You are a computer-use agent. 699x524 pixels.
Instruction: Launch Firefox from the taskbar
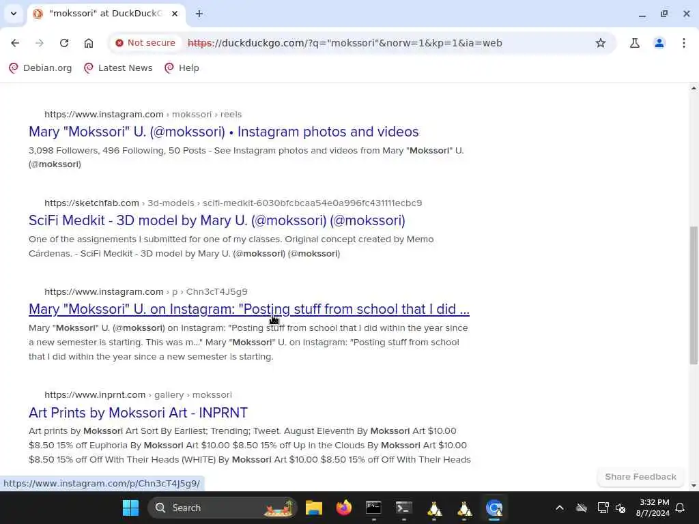coord(344,508)
